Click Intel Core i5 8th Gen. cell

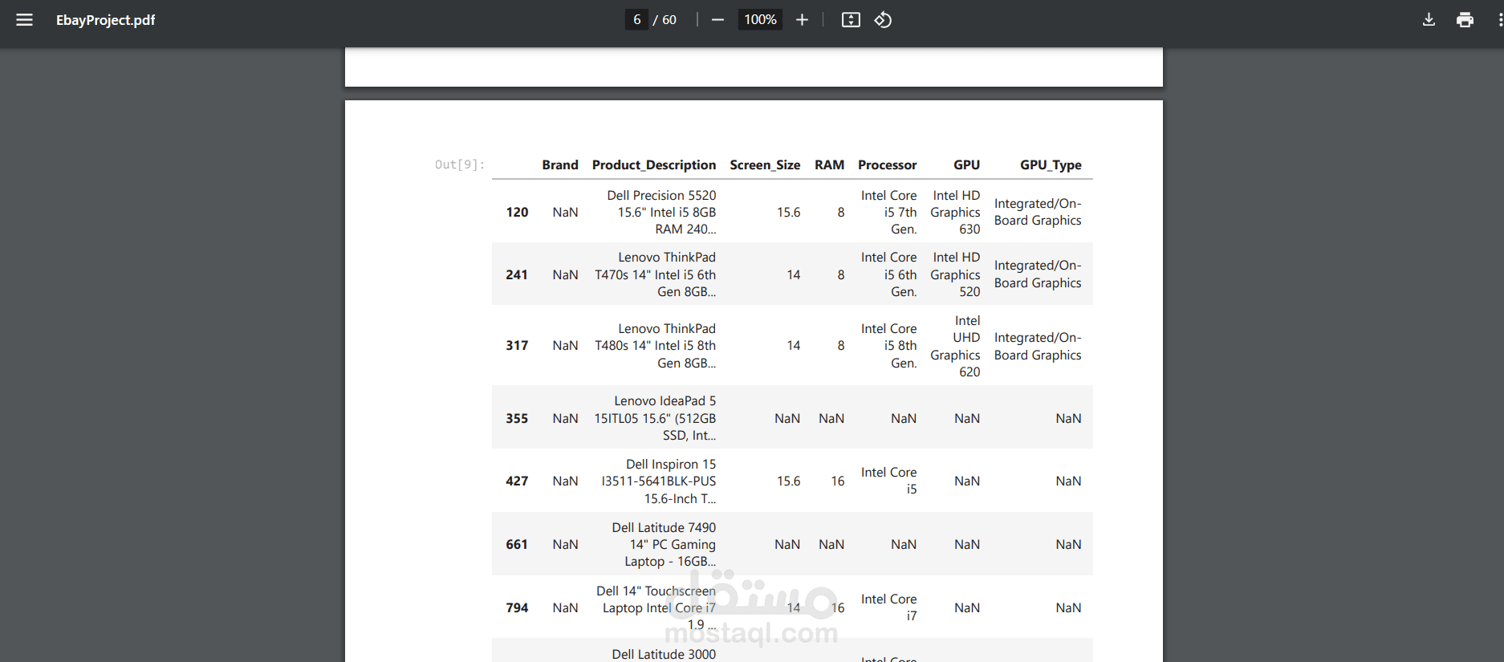coord(888,346)
